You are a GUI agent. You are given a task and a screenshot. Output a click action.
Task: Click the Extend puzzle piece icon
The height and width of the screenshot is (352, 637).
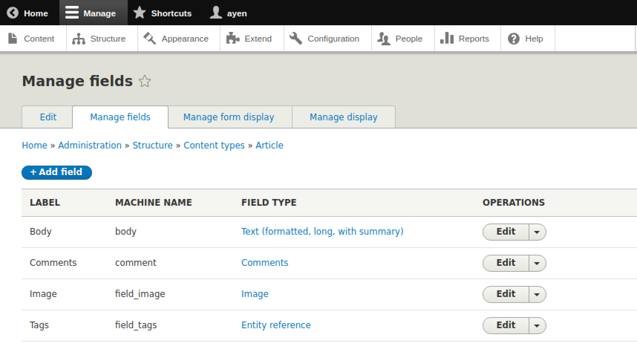[233, 38]
